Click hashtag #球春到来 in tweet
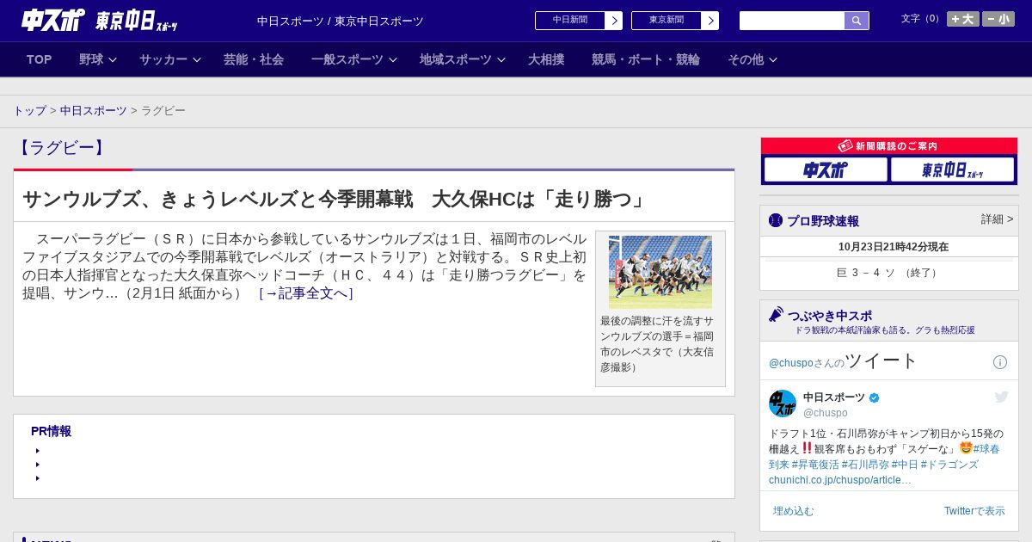 986,449
